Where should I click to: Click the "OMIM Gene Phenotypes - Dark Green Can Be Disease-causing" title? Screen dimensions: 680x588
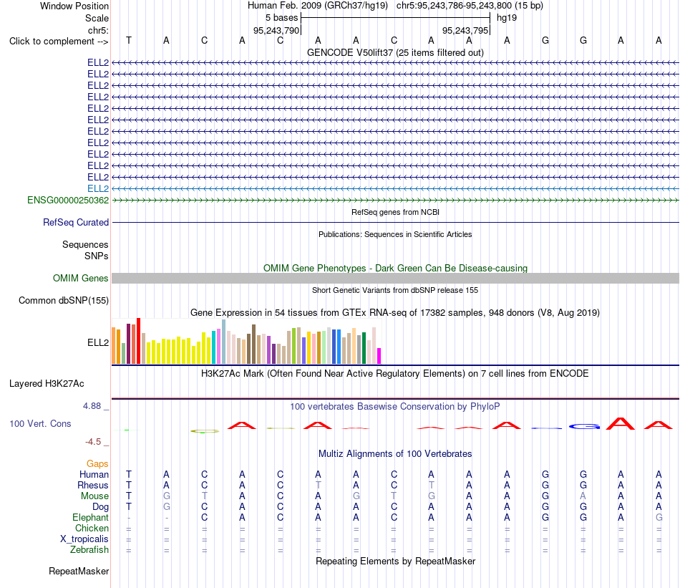coord(395,268)
